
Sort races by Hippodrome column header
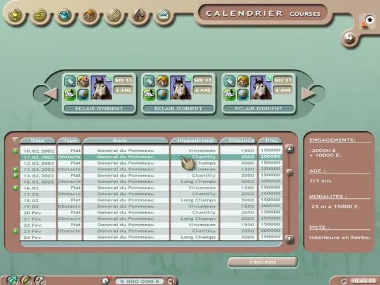pyautogui.click(x=194, y=140)
